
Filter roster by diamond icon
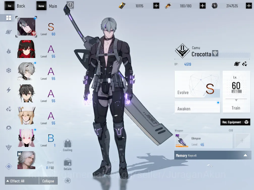(x=9, y=167)
